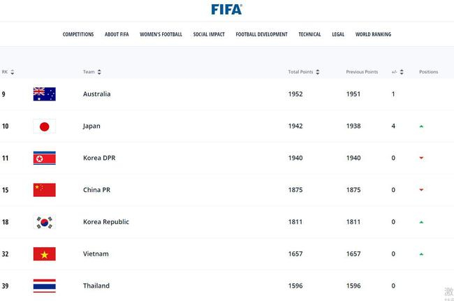Open the Social Impact menu
454x301 pixels.
[x=209, y=34]
